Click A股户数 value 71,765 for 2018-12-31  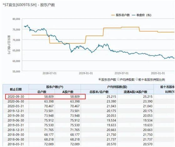coord(75,130)
